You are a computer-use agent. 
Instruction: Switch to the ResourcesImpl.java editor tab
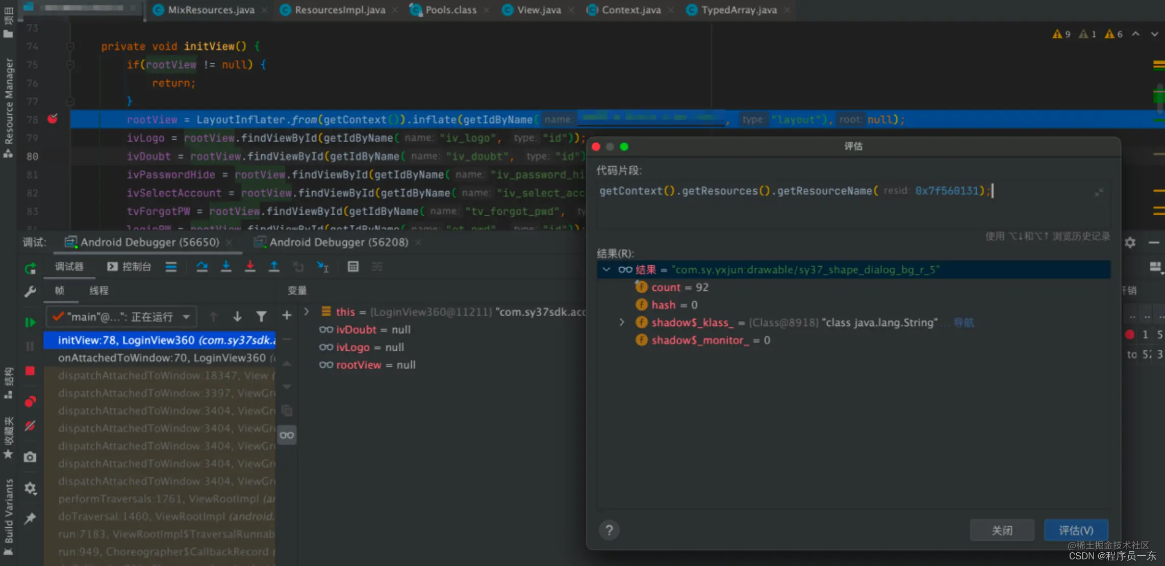click(x=339, y=10)
